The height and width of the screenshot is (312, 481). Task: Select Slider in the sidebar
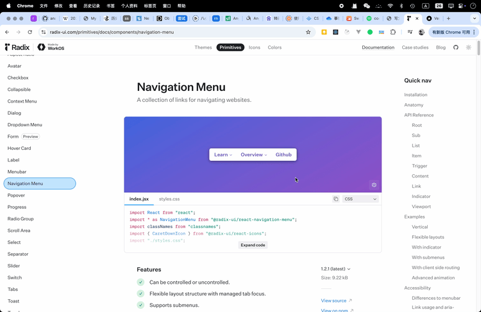click(x=40, y=266)
